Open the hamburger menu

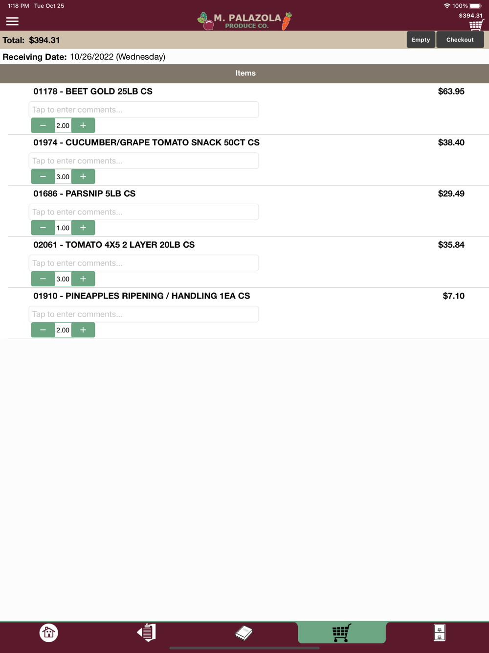tap(12, 21)
